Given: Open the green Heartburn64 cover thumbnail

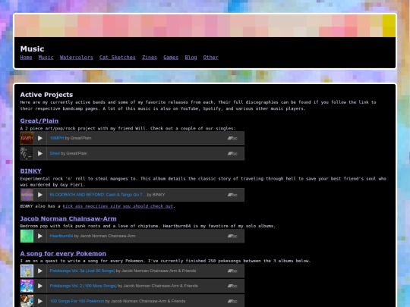Looking at the screenshot, I should pyautogui.click(x=27, y=236).
